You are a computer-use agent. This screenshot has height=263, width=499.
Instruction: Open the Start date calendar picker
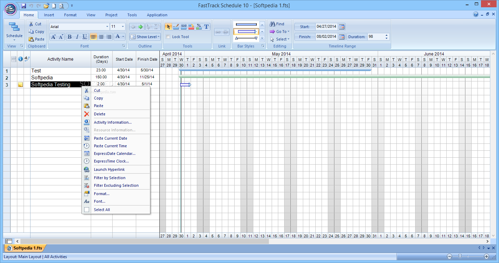(342, 27)
